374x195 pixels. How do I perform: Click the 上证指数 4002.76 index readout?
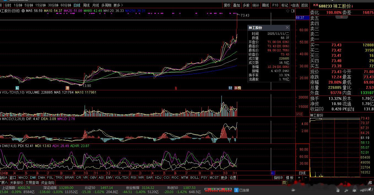tap(16, 188)
